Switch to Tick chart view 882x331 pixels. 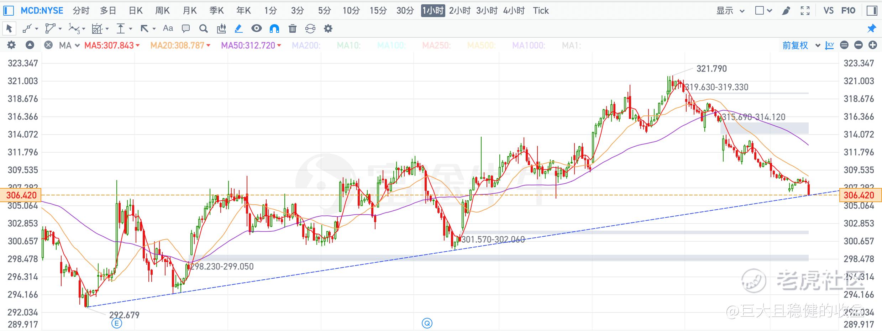pos(541,11)
